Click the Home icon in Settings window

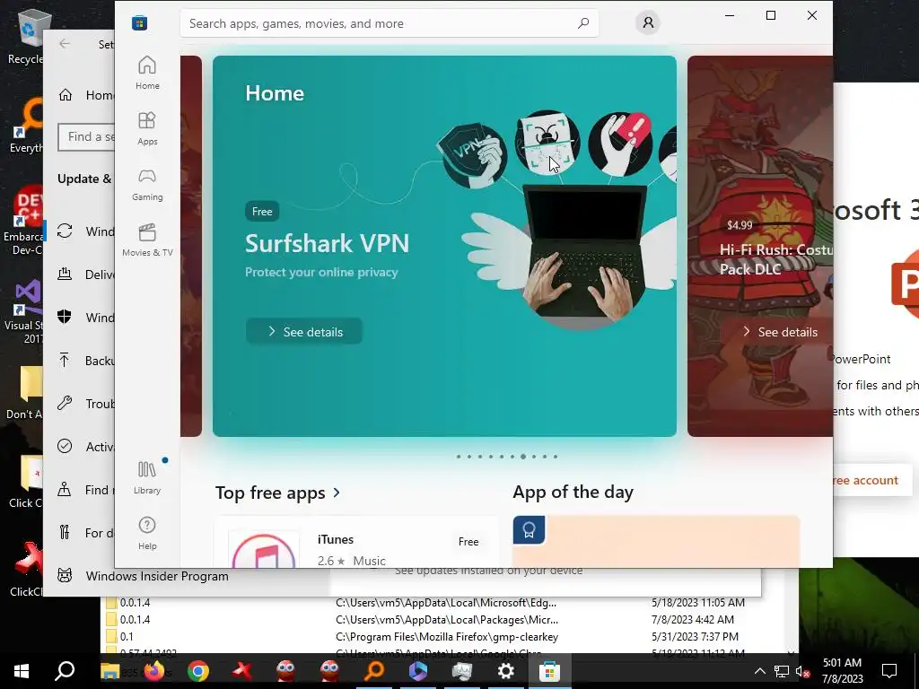pyautogui.click(x=65, y=95)
